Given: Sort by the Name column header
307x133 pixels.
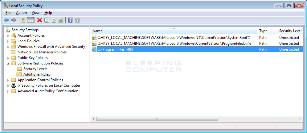Looking at the screenshot, I should (x=174, y=31).
